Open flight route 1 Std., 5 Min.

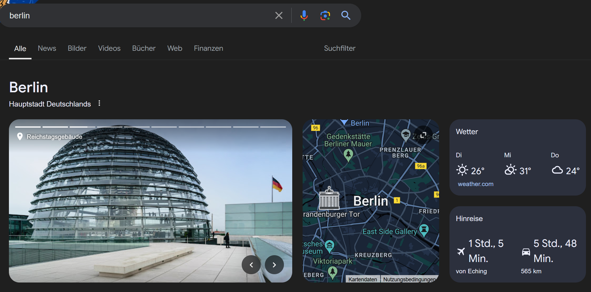pos(486,251)
